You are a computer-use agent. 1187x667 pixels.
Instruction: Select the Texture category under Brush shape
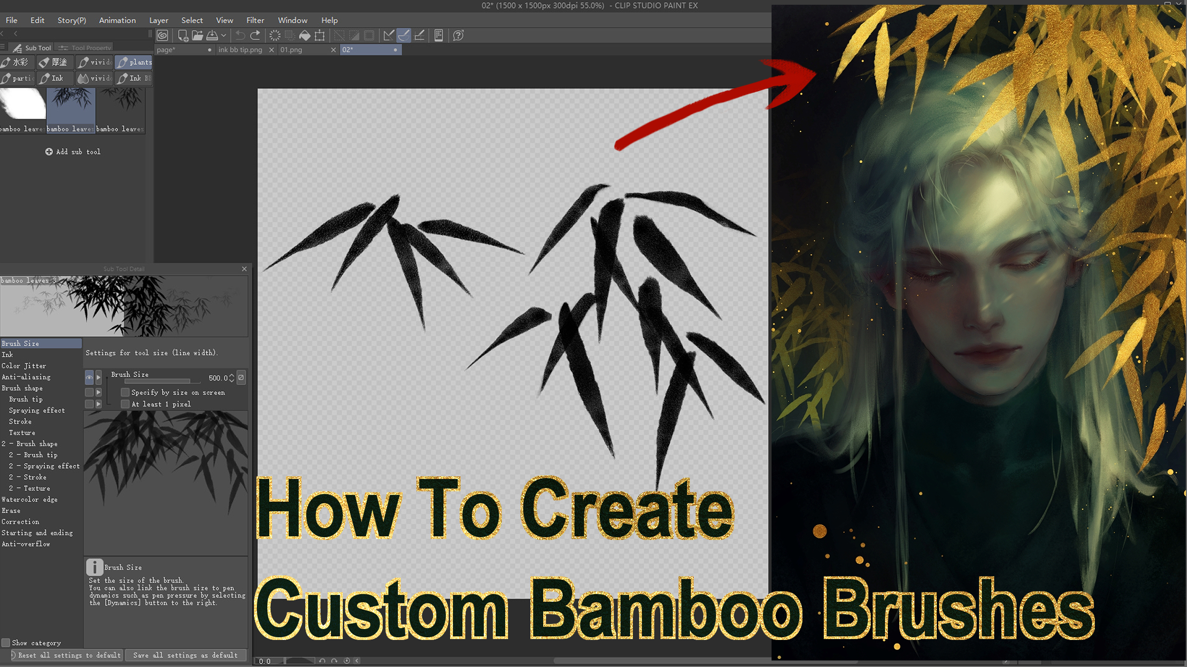[22, 433]
